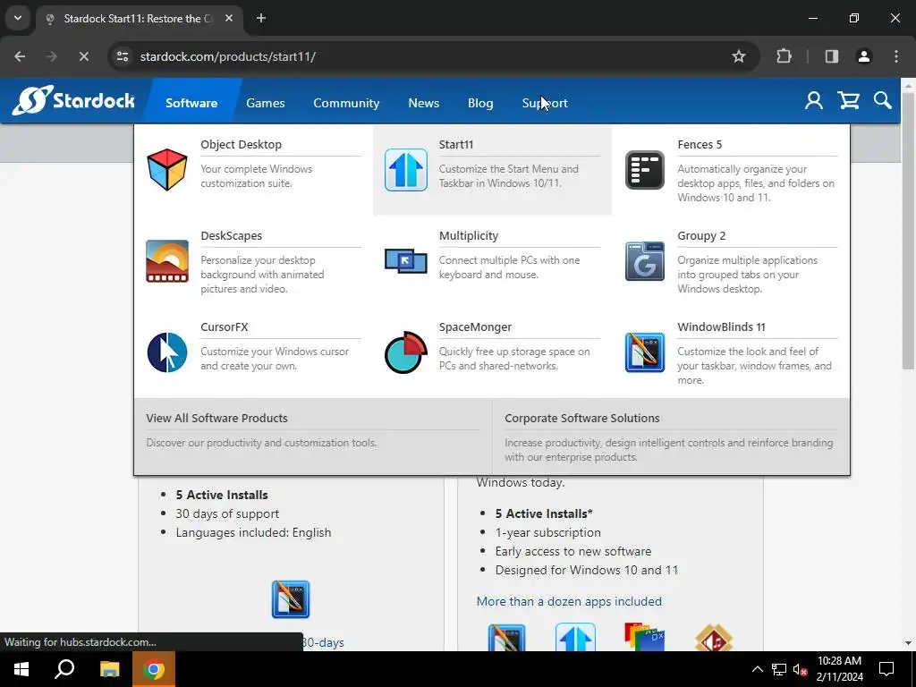Screen dimensions: 916x687
Task: Open the CursorFX product link
Action: click(224, 327)
